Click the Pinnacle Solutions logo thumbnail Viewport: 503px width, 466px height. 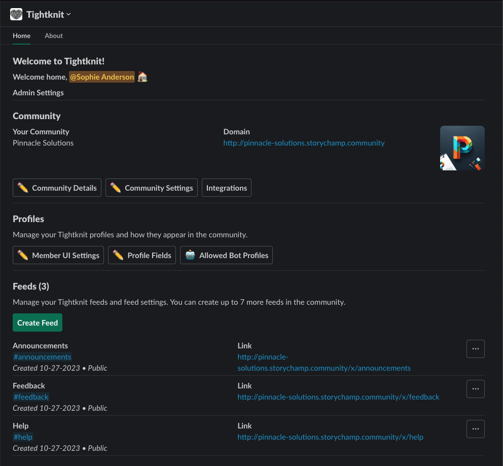[x=462, y=148]
